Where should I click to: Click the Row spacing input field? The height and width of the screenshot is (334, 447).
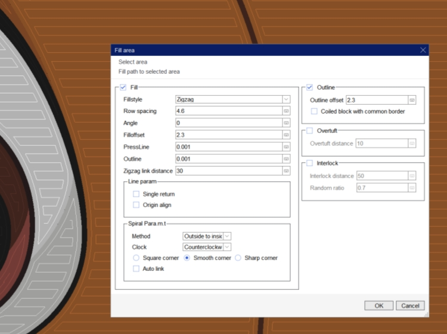228,111
